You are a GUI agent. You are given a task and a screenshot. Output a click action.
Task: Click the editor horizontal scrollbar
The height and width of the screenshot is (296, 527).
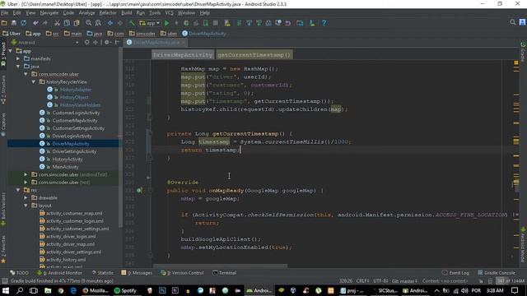click(220, 266)
